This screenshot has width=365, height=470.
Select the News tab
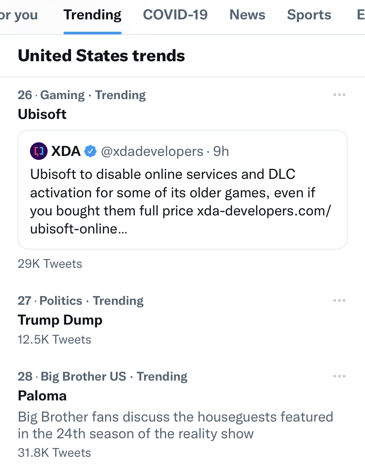pyautogui.click(x=247, y=15)
